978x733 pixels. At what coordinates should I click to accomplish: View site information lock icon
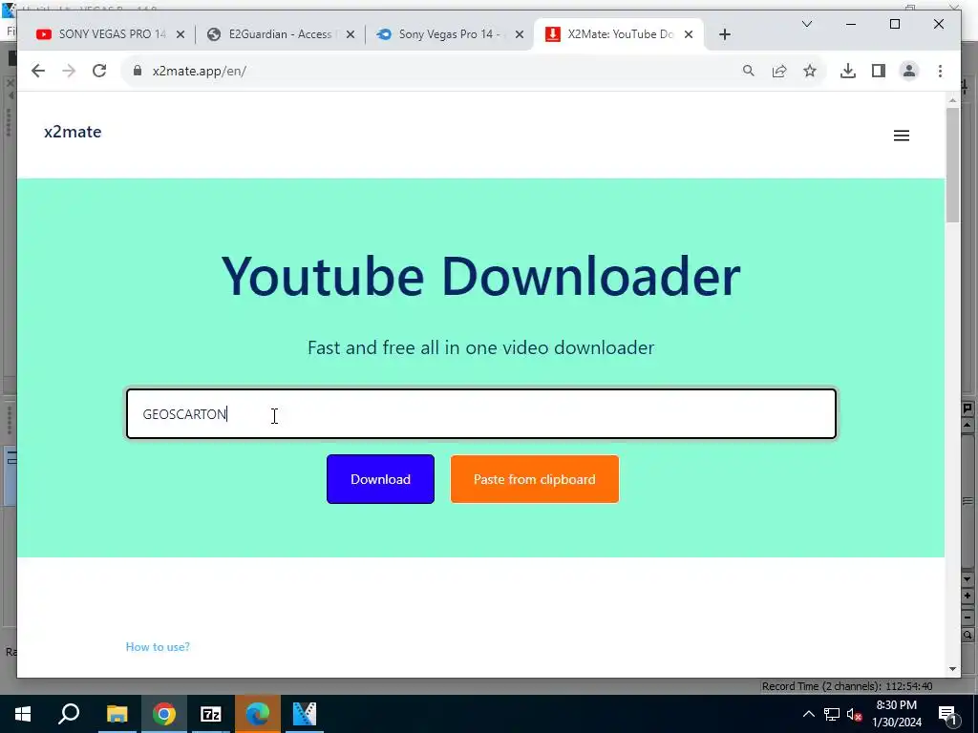pyautogui.click(x=138, y=71)
